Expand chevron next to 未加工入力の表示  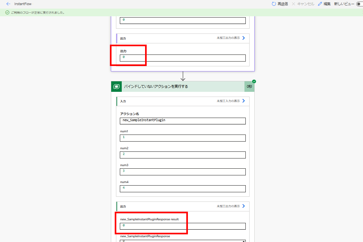click(x=243, y=101)
